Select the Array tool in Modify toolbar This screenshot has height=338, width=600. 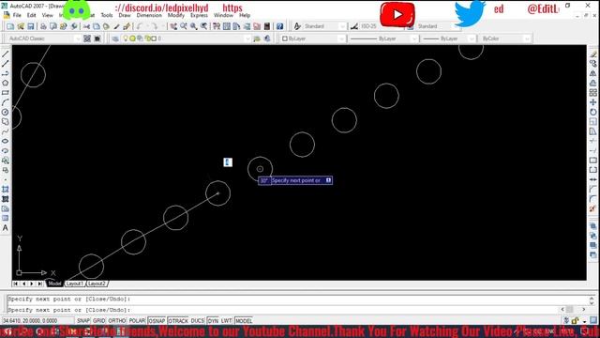(593, 93)
